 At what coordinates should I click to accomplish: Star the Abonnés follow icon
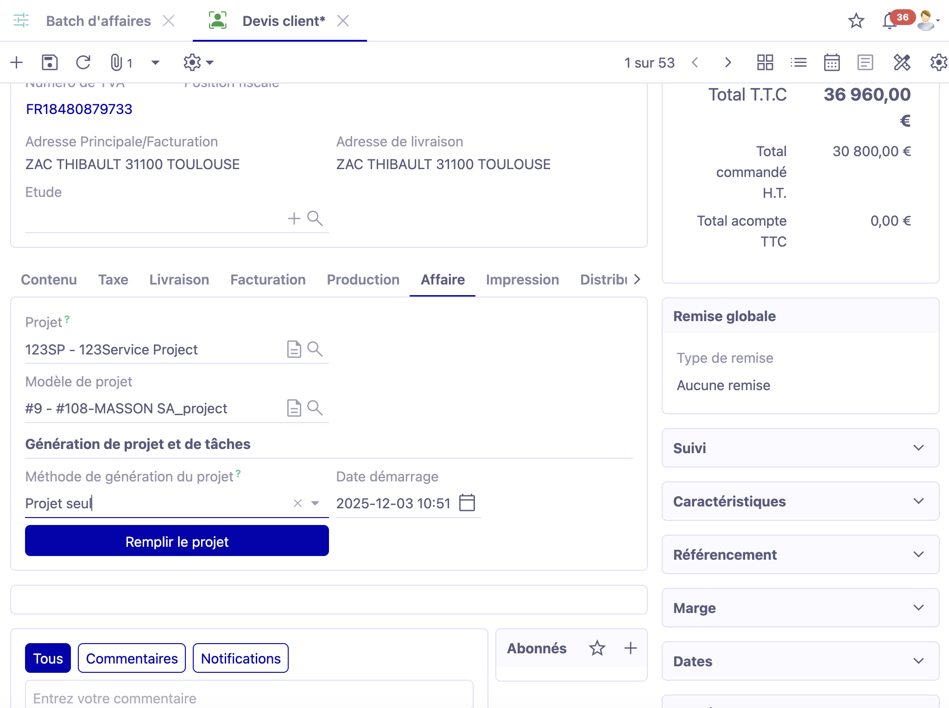(597, 648)
